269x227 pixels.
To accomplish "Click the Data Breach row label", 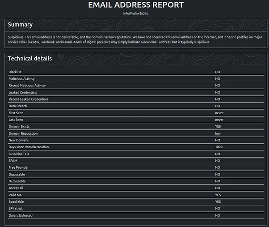I will (18, 106).
